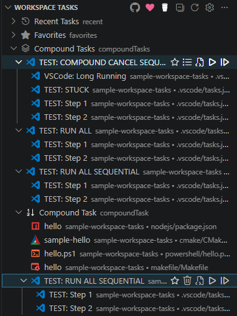
Task: Run COMPOUND CANCEL SEQU with step-play icon
Action: [x=225, y=62]
